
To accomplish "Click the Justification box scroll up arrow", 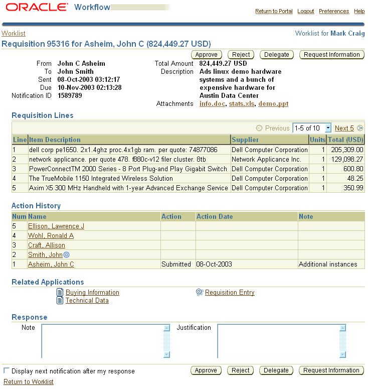I will (343, 328).
